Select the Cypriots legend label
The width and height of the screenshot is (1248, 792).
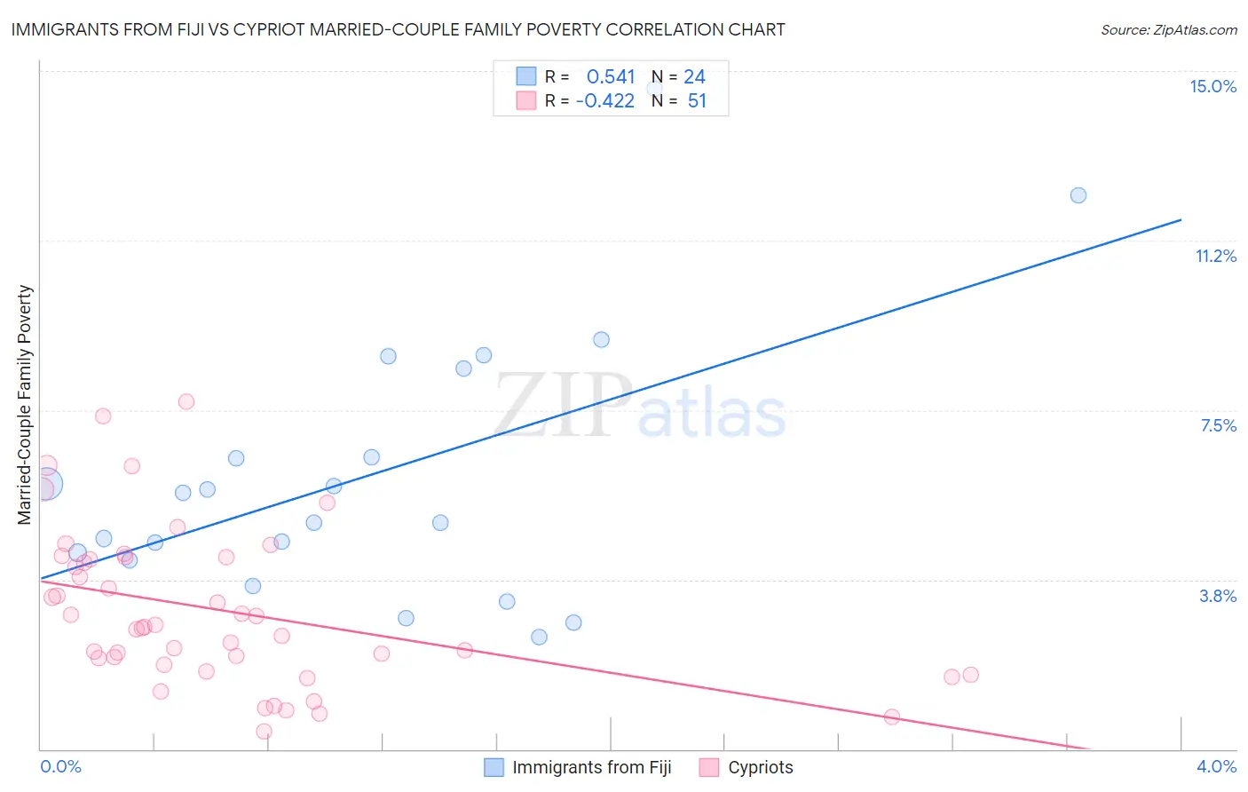tap(761, 767)
